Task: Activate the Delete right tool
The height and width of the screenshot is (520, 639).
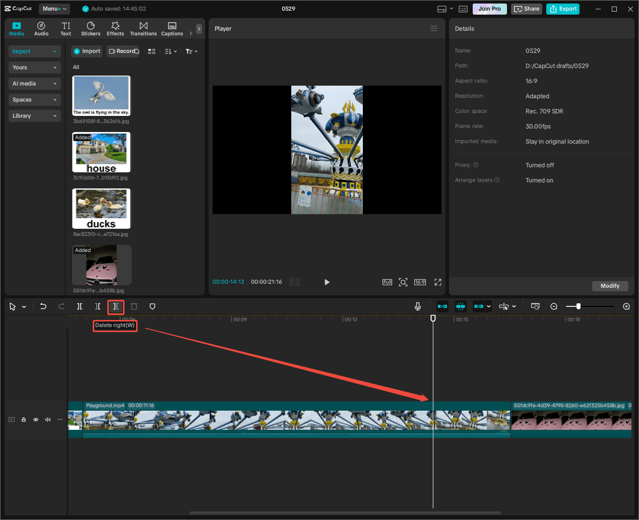Action: coord(115,307)
